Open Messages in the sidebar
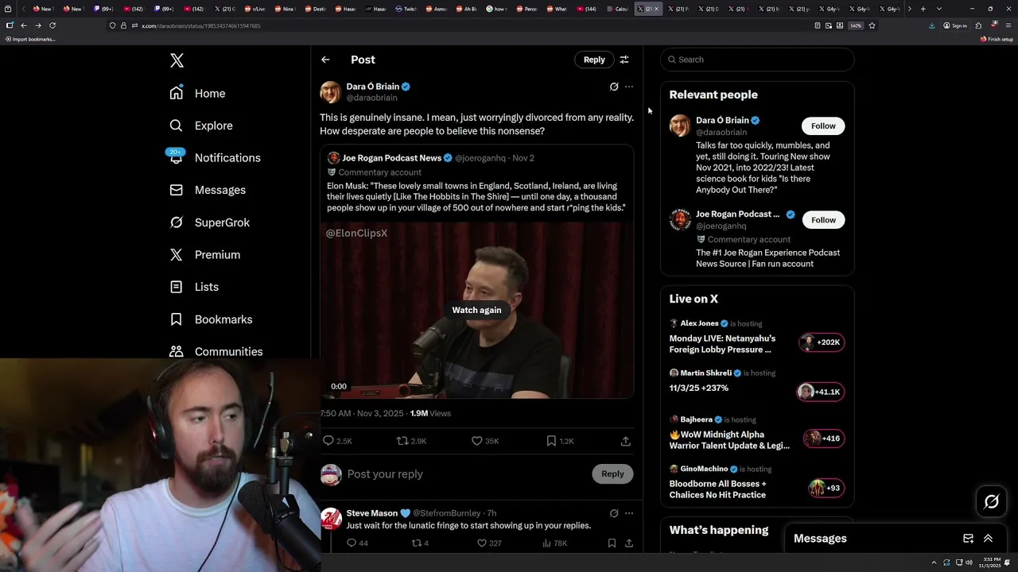 click(x=208, y=190)
